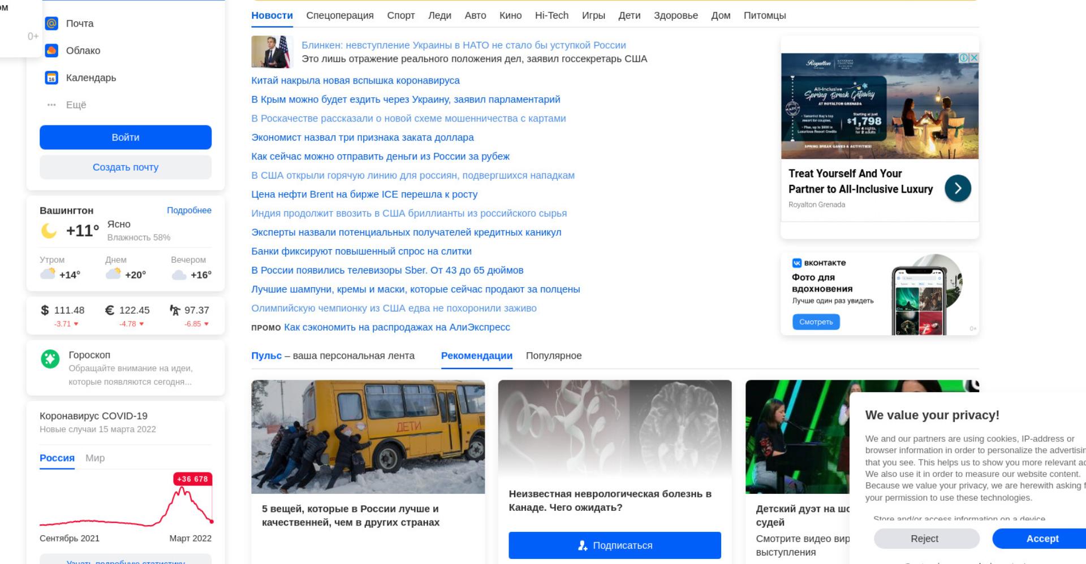
Task: Open the Цена нефти Brent headline
Action: (x=364, y=194)
